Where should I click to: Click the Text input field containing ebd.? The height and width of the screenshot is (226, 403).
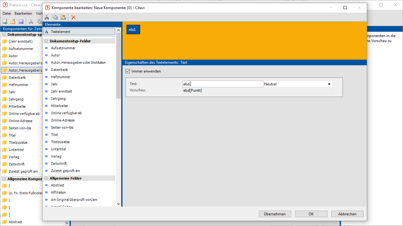[223, 84]
